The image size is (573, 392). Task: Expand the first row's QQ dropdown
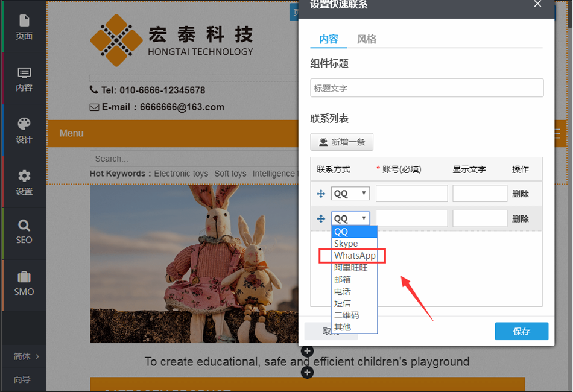(350, 194)
